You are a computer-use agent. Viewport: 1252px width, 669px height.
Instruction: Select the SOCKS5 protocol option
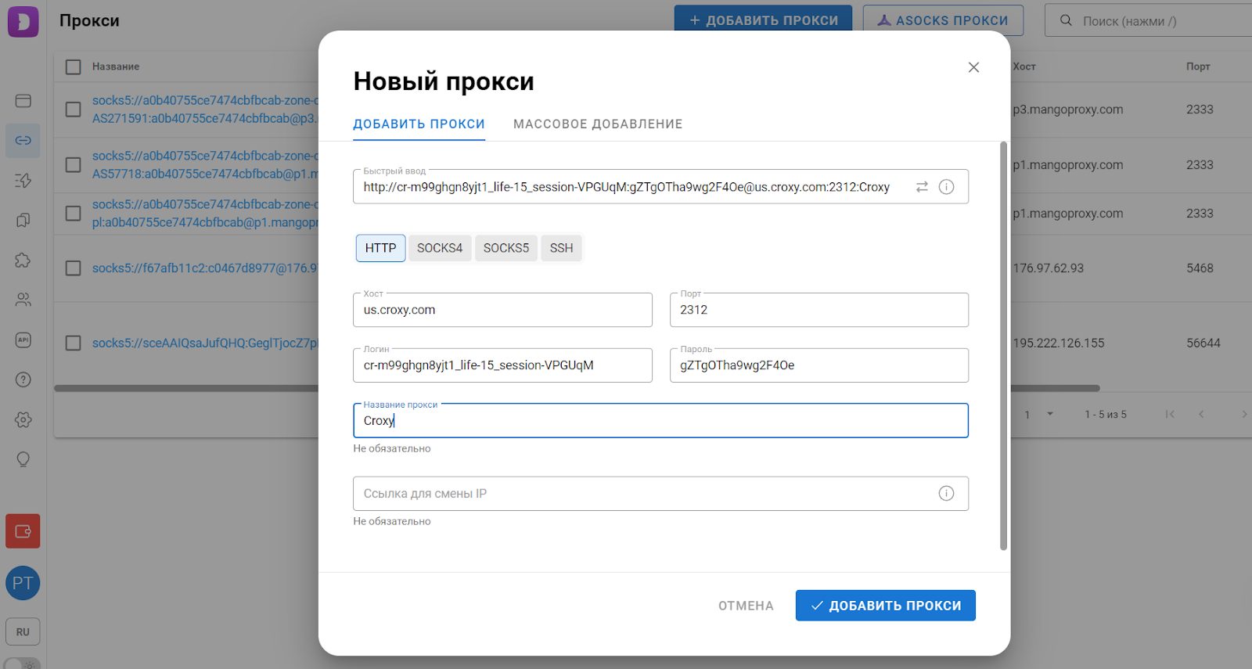pyautogui.click(x=505, y=248)
